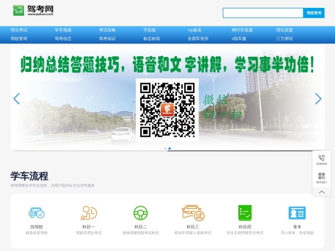
Task: Click the 精选优质驾校 caption
Action: tap(36, 233)
